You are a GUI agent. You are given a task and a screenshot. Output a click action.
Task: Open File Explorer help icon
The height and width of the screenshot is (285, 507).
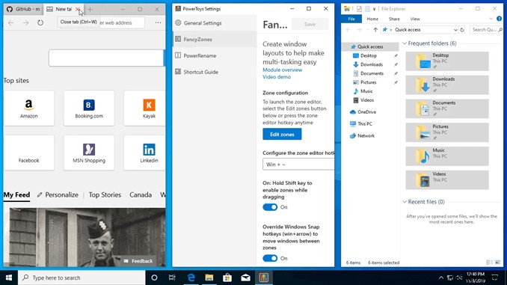[x=500, y=19]
